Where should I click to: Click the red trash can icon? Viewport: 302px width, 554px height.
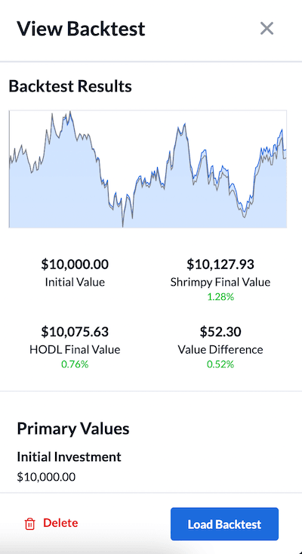pyautogui.click(x=30, y=524)
